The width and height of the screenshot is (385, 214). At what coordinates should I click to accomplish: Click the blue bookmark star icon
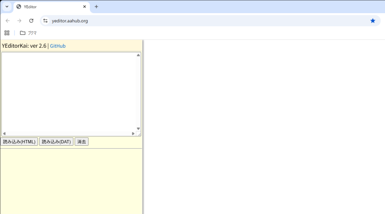[x=373, y=21]
